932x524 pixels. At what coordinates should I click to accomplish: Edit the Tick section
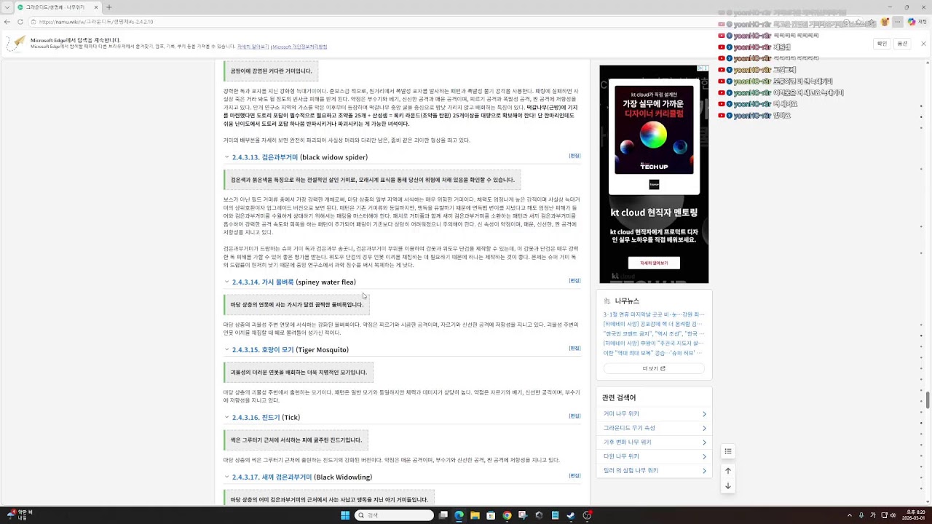pos(574,416)
